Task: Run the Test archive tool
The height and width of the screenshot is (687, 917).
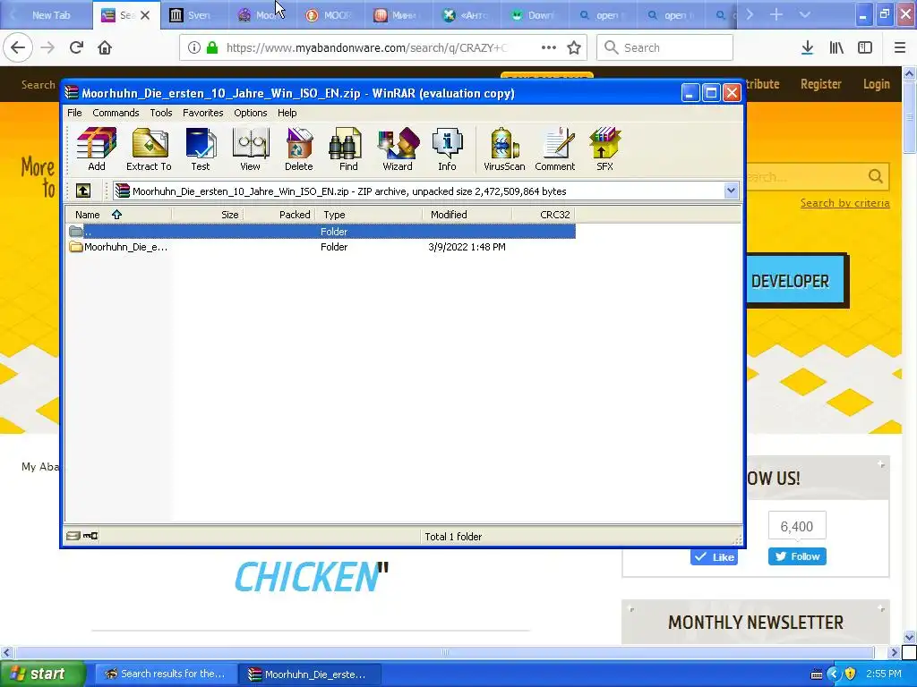Action: [200, 149]
